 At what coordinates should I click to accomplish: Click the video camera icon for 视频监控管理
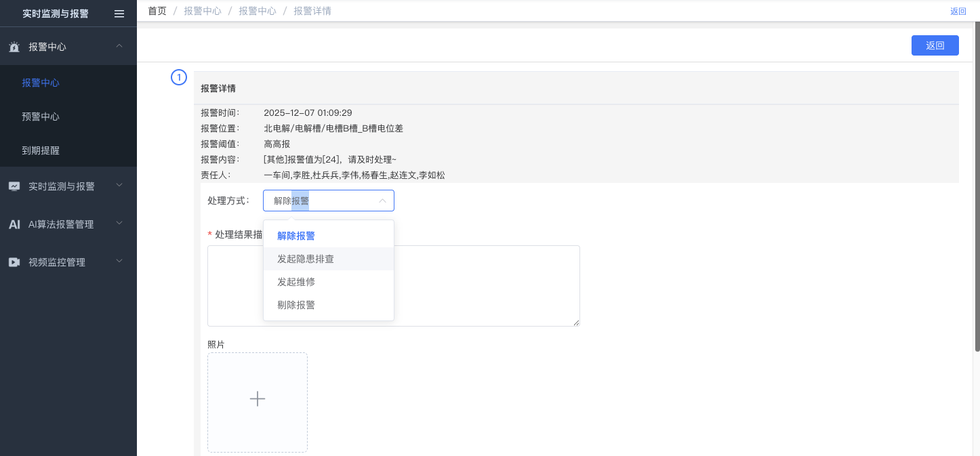[14, 262]
